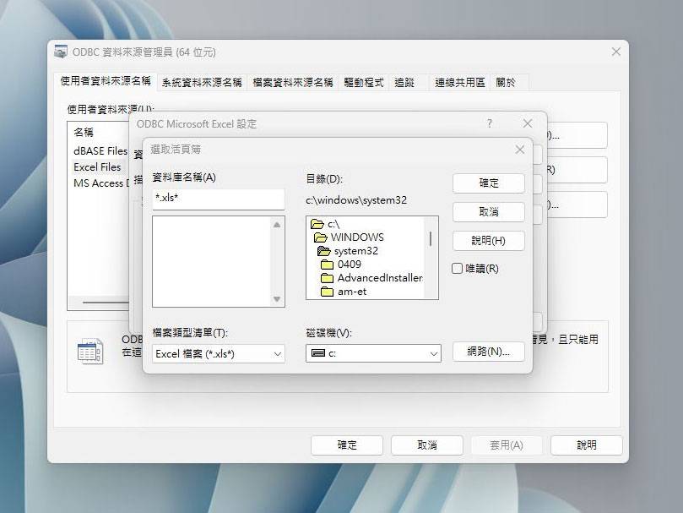Image resolution: width=683 pixels, height=513 pixels.
Task: Click the 套用(A) apply button
Action: (x=506, y=445)
